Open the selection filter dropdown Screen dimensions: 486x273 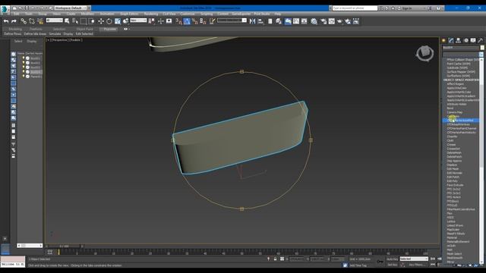pos(55,20)
